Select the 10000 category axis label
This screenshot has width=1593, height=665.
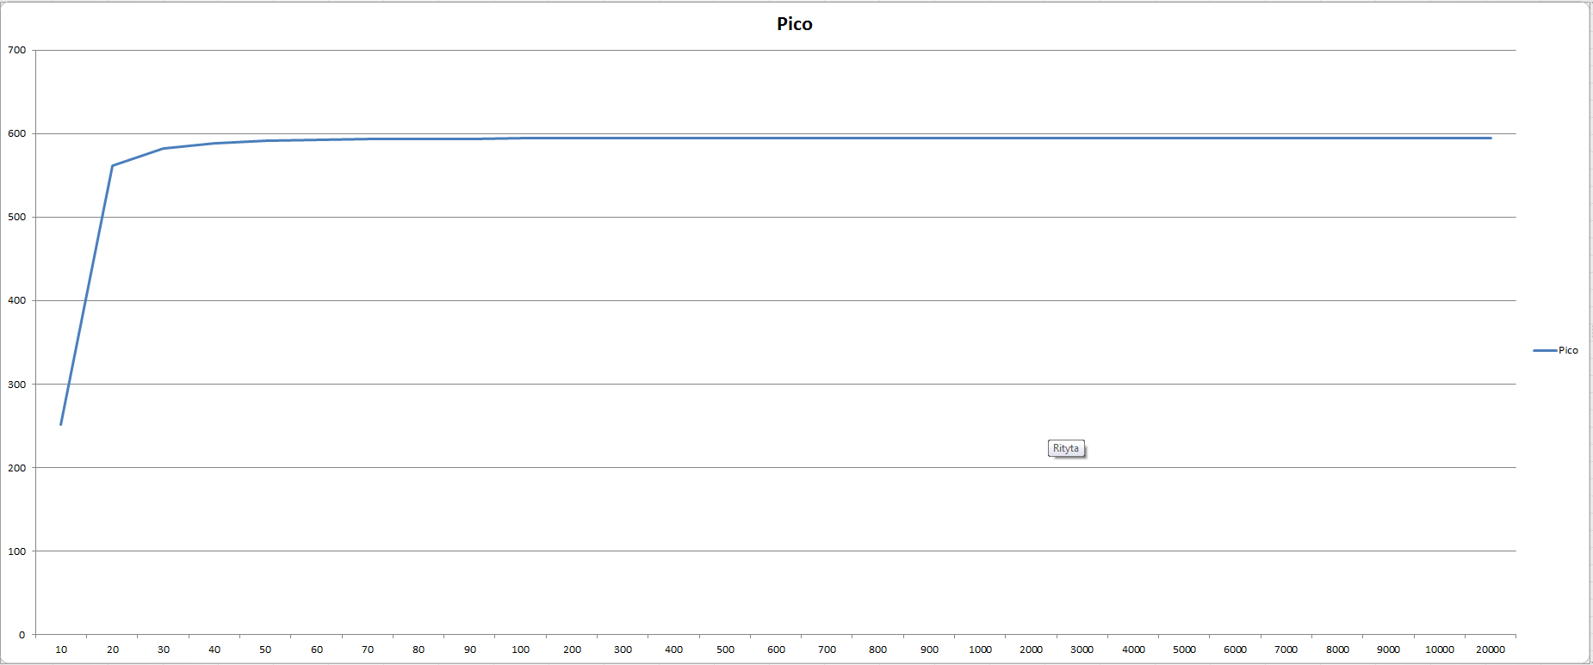pos(1440,650)
